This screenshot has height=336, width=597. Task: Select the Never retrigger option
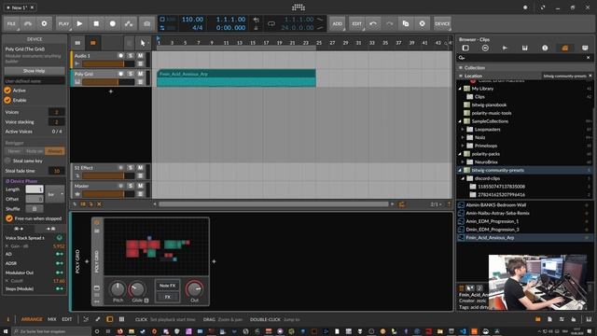pos(14,151)
